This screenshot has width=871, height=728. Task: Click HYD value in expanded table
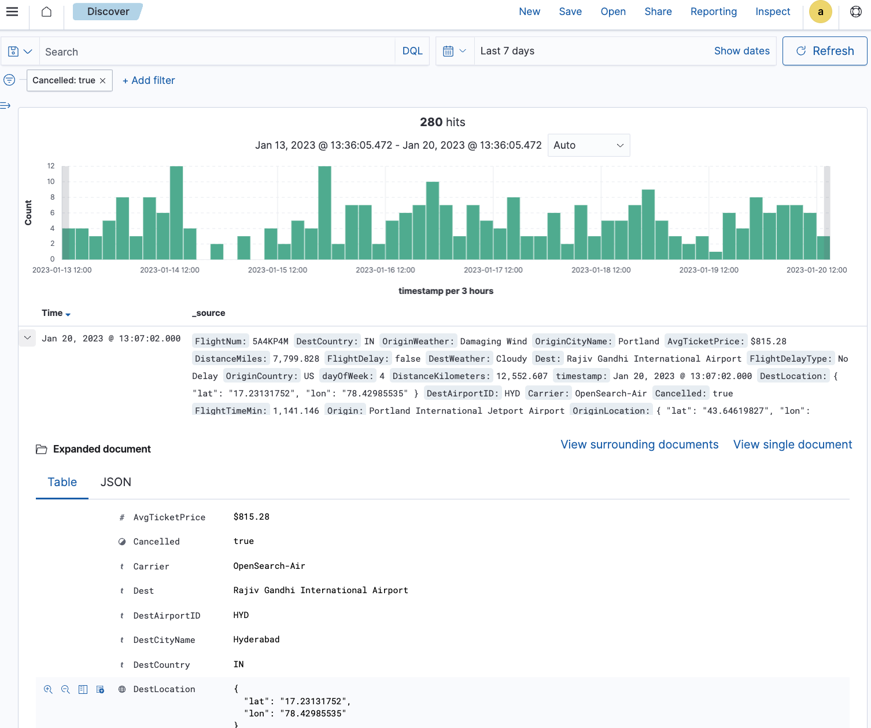tap(241, 615)
